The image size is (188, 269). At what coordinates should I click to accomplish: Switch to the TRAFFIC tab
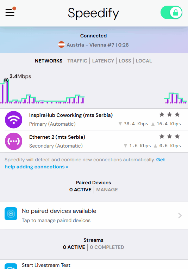(77, 61)
